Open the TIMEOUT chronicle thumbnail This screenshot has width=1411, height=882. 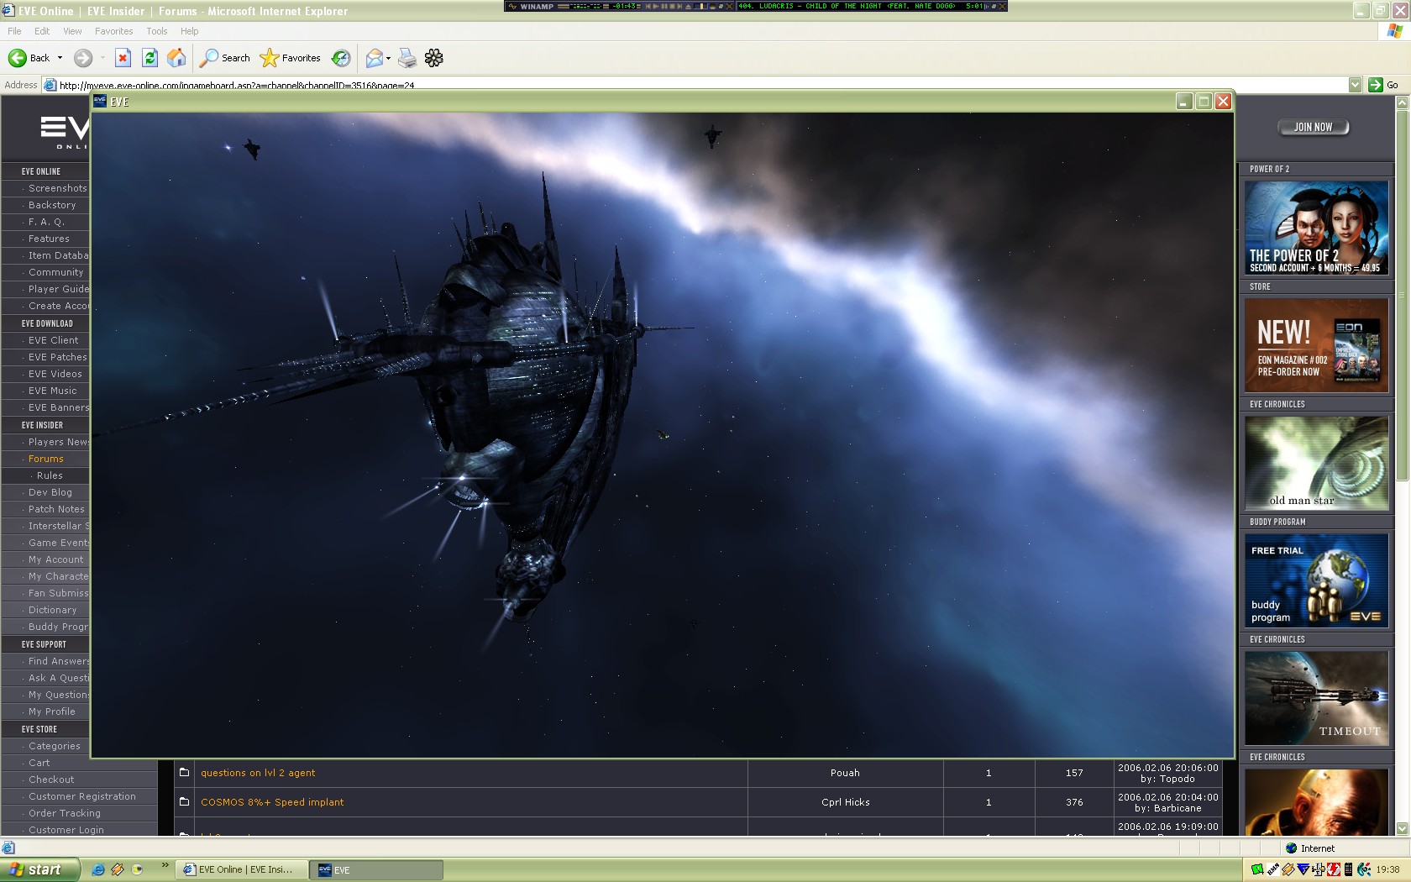[1316, 698]
